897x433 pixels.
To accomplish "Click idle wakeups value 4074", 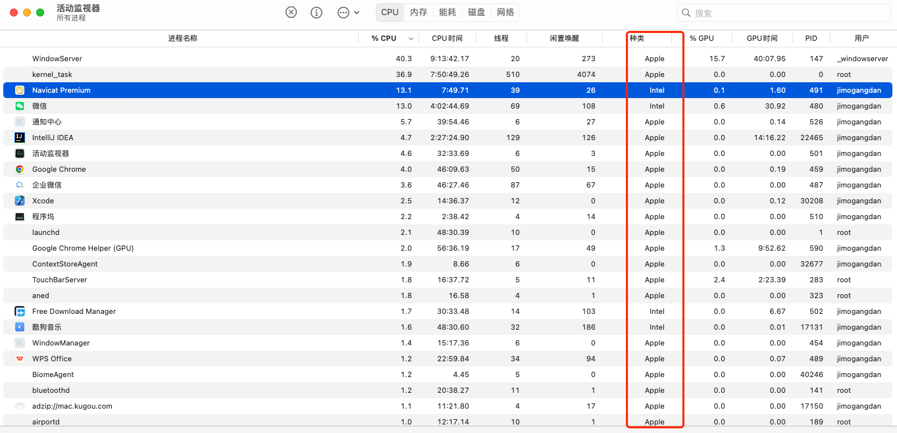I will coord(586,74).
